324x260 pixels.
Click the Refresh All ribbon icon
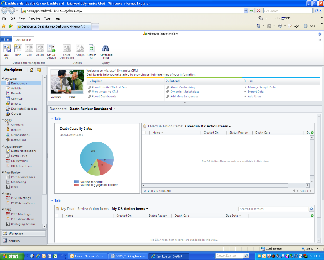click(91, 49)
